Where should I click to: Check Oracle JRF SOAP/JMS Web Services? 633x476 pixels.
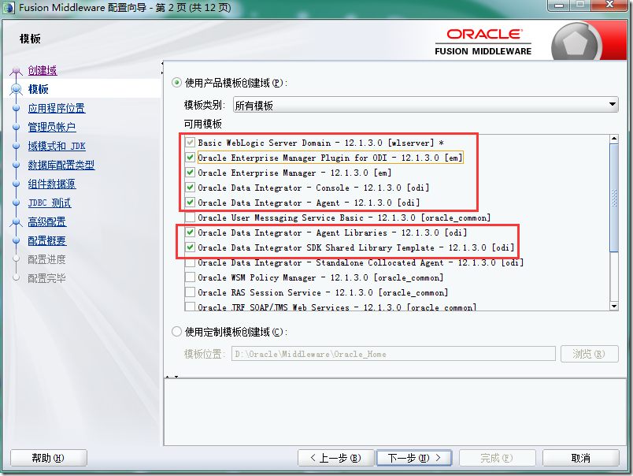[191, 307]
